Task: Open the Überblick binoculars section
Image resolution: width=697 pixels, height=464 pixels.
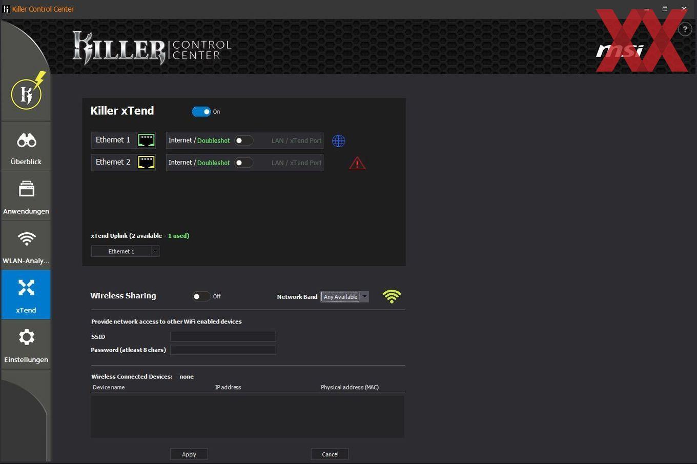Action: pyautogui.click(x=26, y=147)
